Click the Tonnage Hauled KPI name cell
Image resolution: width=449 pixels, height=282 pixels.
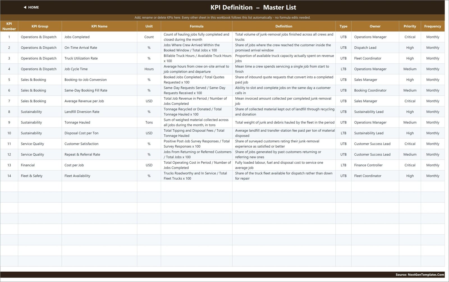click(x=99, y=122)
